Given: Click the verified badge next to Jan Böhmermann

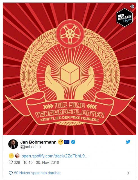Looking at the screenshot, I should pos(73,142).
